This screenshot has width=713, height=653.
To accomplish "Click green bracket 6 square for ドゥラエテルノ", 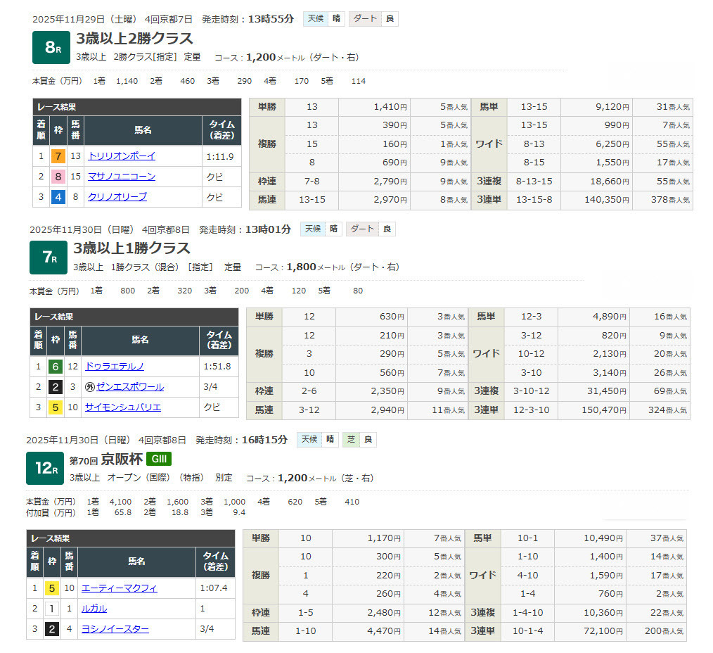I will coord(56,367).
